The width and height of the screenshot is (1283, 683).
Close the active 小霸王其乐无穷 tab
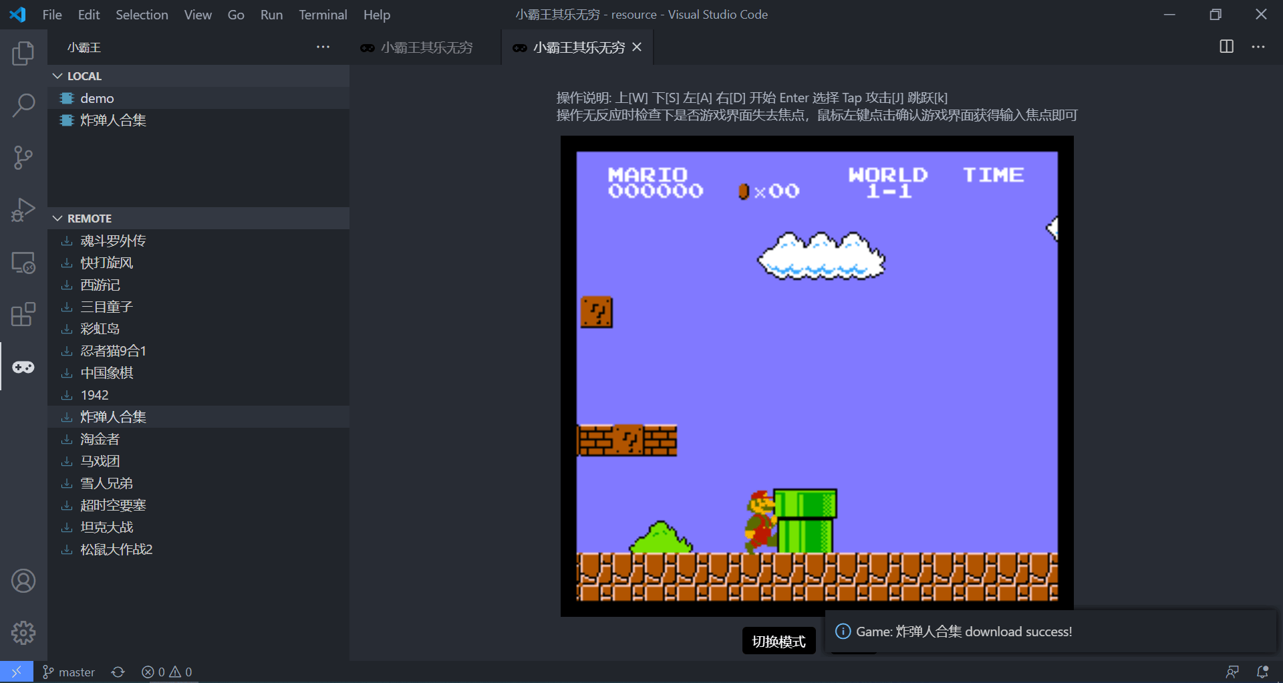[637, 47]
